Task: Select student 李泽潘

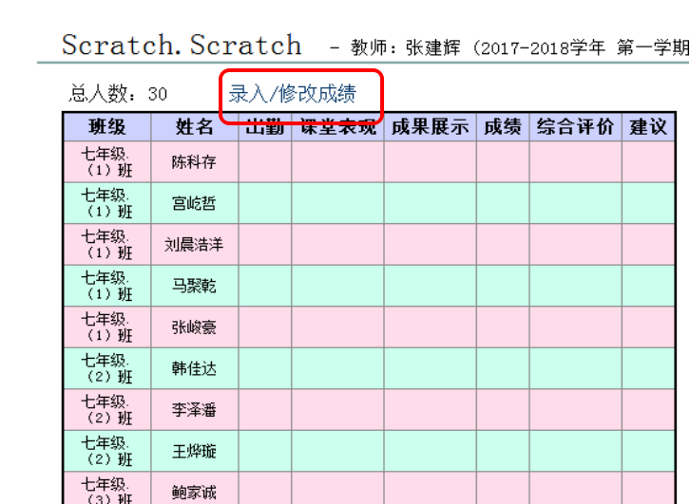Action: tap(194, 410)
